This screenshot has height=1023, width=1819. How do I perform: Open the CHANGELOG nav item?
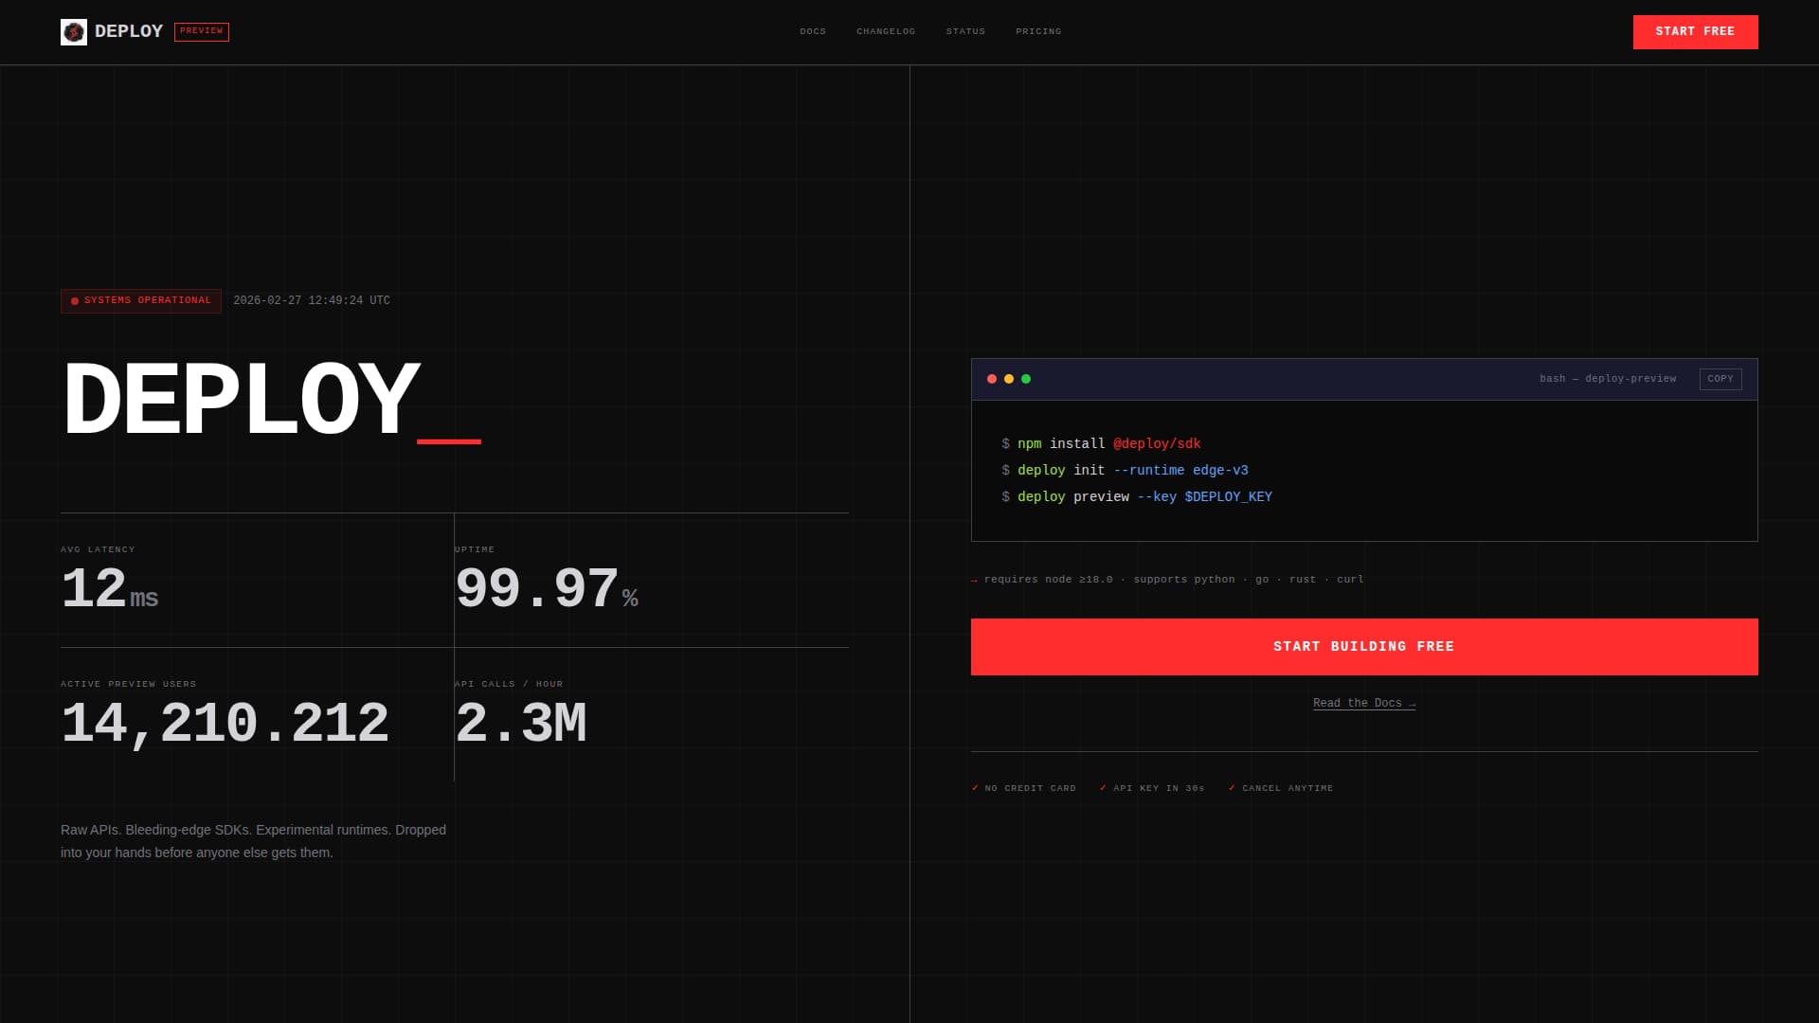[886, 31]
